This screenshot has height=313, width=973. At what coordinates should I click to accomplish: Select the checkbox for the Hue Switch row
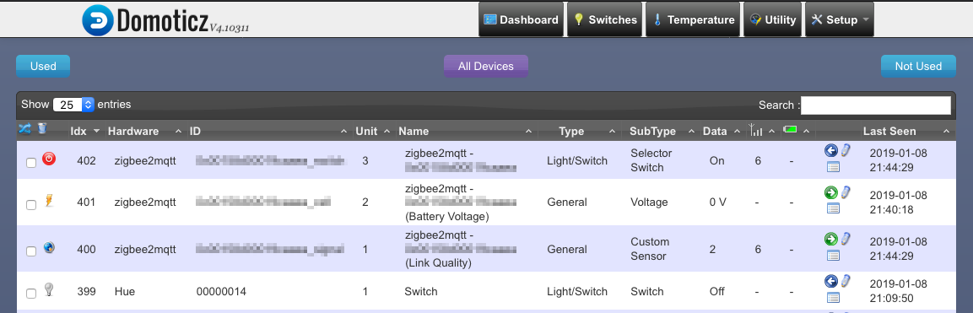31,293
